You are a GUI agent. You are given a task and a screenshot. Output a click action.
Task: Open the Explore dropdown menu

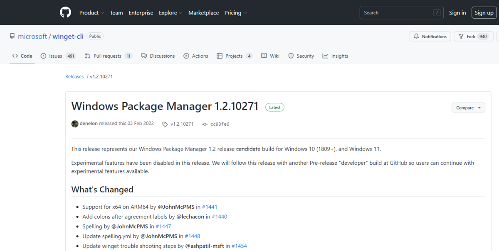[170, 13]
